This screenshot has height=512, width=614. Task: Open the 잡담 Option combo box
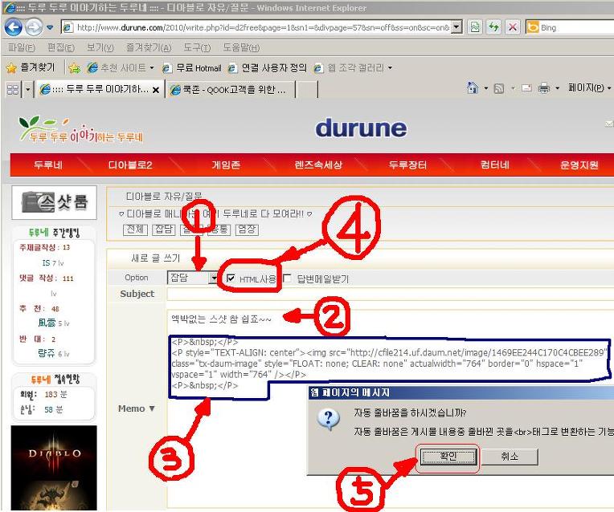pos(192,278)
